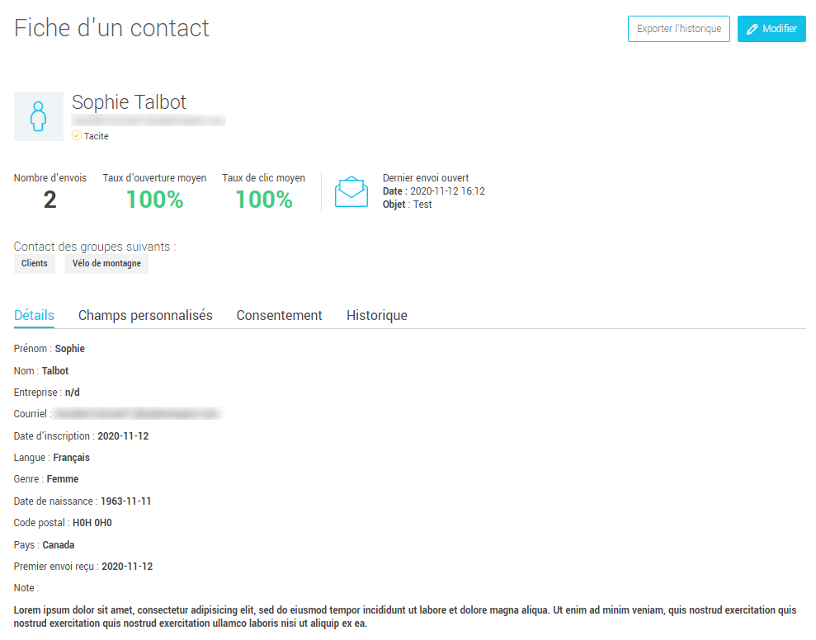Click the Nombre d'envois value showing 2
Image resolution: width=816 pixels, height=640 pixels.
pos(50,199)
